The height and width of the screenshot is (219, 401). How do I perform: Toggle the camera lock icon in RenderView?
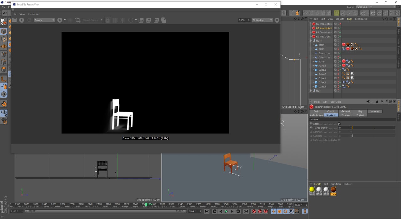107,20
